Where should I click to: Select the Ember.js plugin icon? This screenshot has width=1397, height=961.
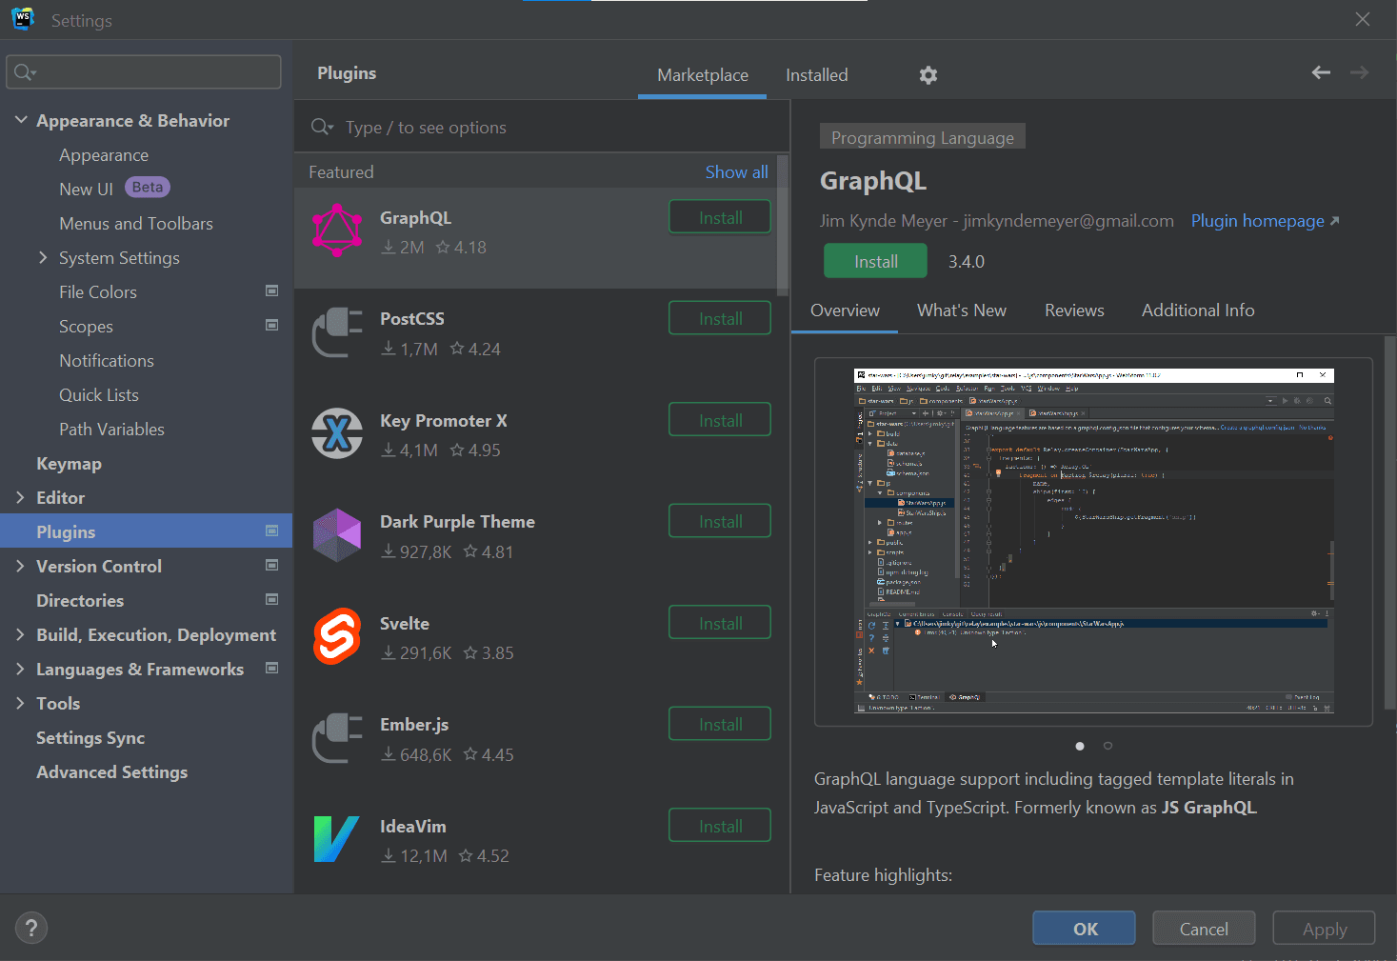pos(337,738)
